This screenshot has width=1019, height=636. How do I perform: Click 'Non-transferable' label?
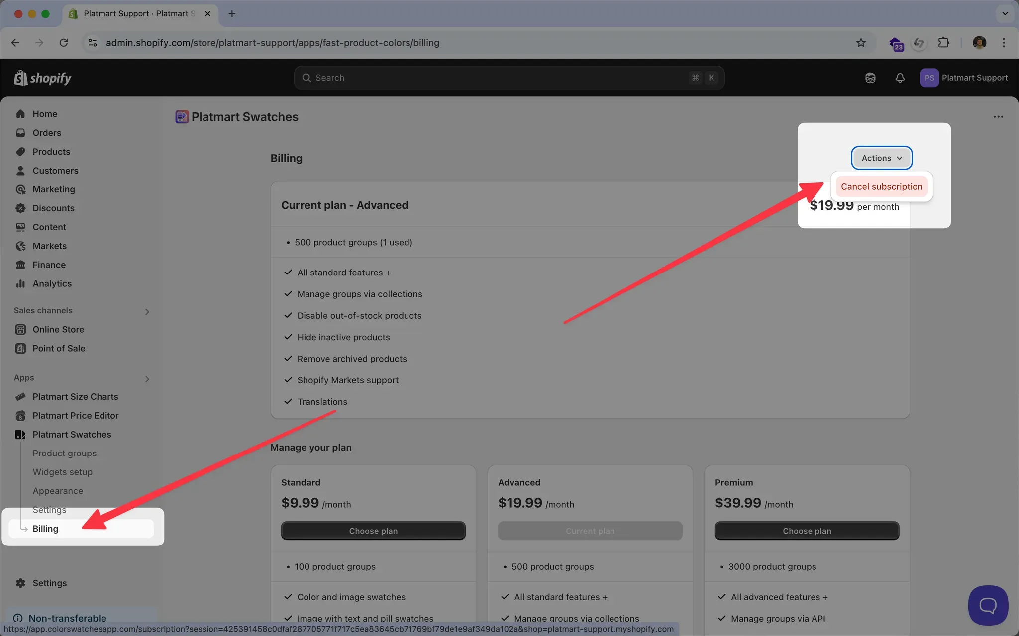(x=67, y=618)
